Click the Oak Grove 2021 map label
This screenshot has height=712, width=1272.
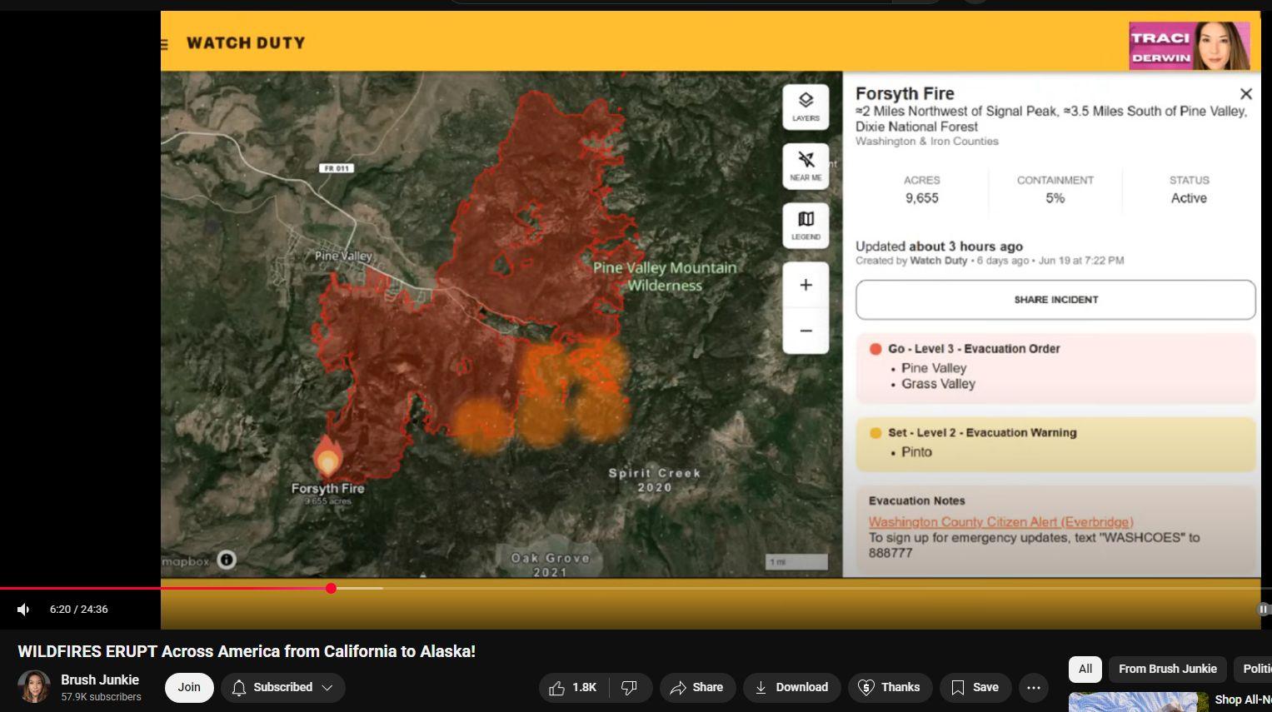[551, 565]
